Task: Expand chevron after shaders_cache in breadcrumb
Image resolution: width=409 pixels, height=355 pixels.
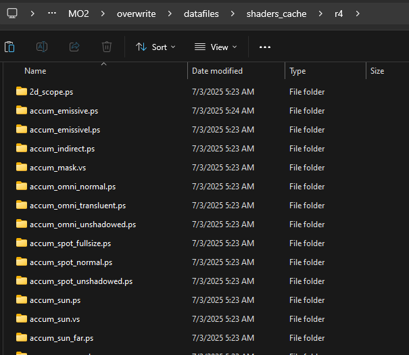Action: [x=320, y=14]
